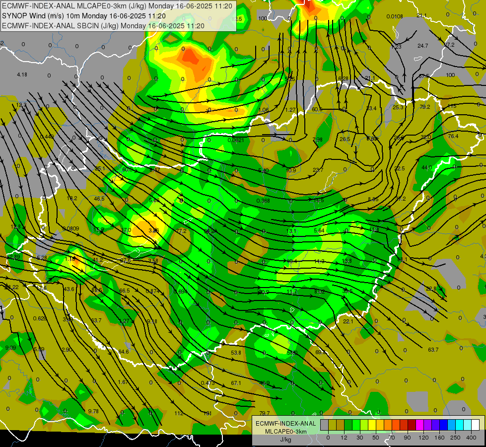Image resolution: width=486 pixels, height=447 pixels.
Task: Click the SYNOP Wind 10m title line
Action: (84, 16)
